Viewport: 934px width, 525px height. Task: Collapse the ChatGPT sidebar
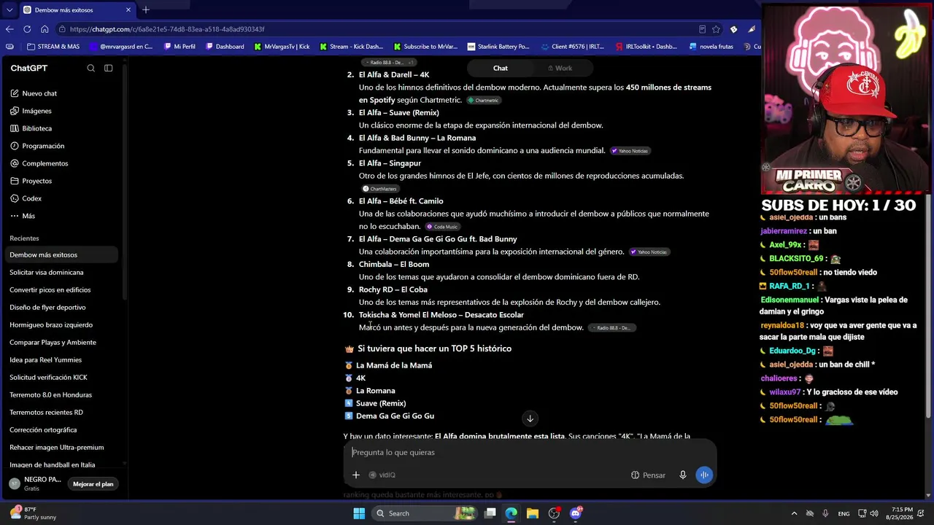[109, 68]
